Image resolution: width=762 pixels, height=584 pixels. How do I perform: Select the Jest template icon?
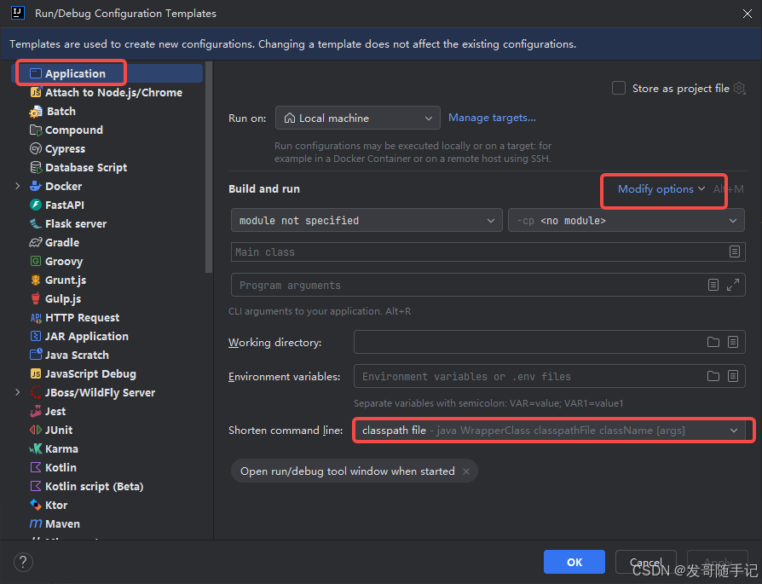pos(36,412)
